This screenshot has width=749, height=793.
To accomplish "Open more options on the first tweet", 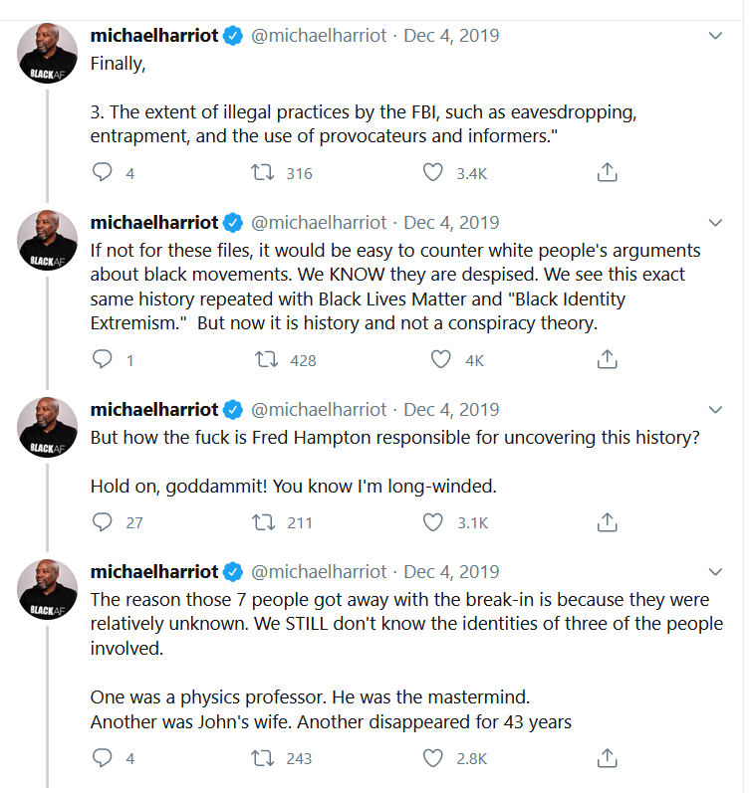I will 714,36.
